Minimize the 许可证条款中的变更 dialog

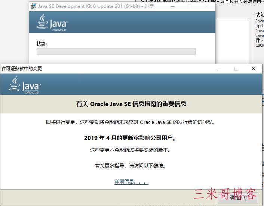220,69
